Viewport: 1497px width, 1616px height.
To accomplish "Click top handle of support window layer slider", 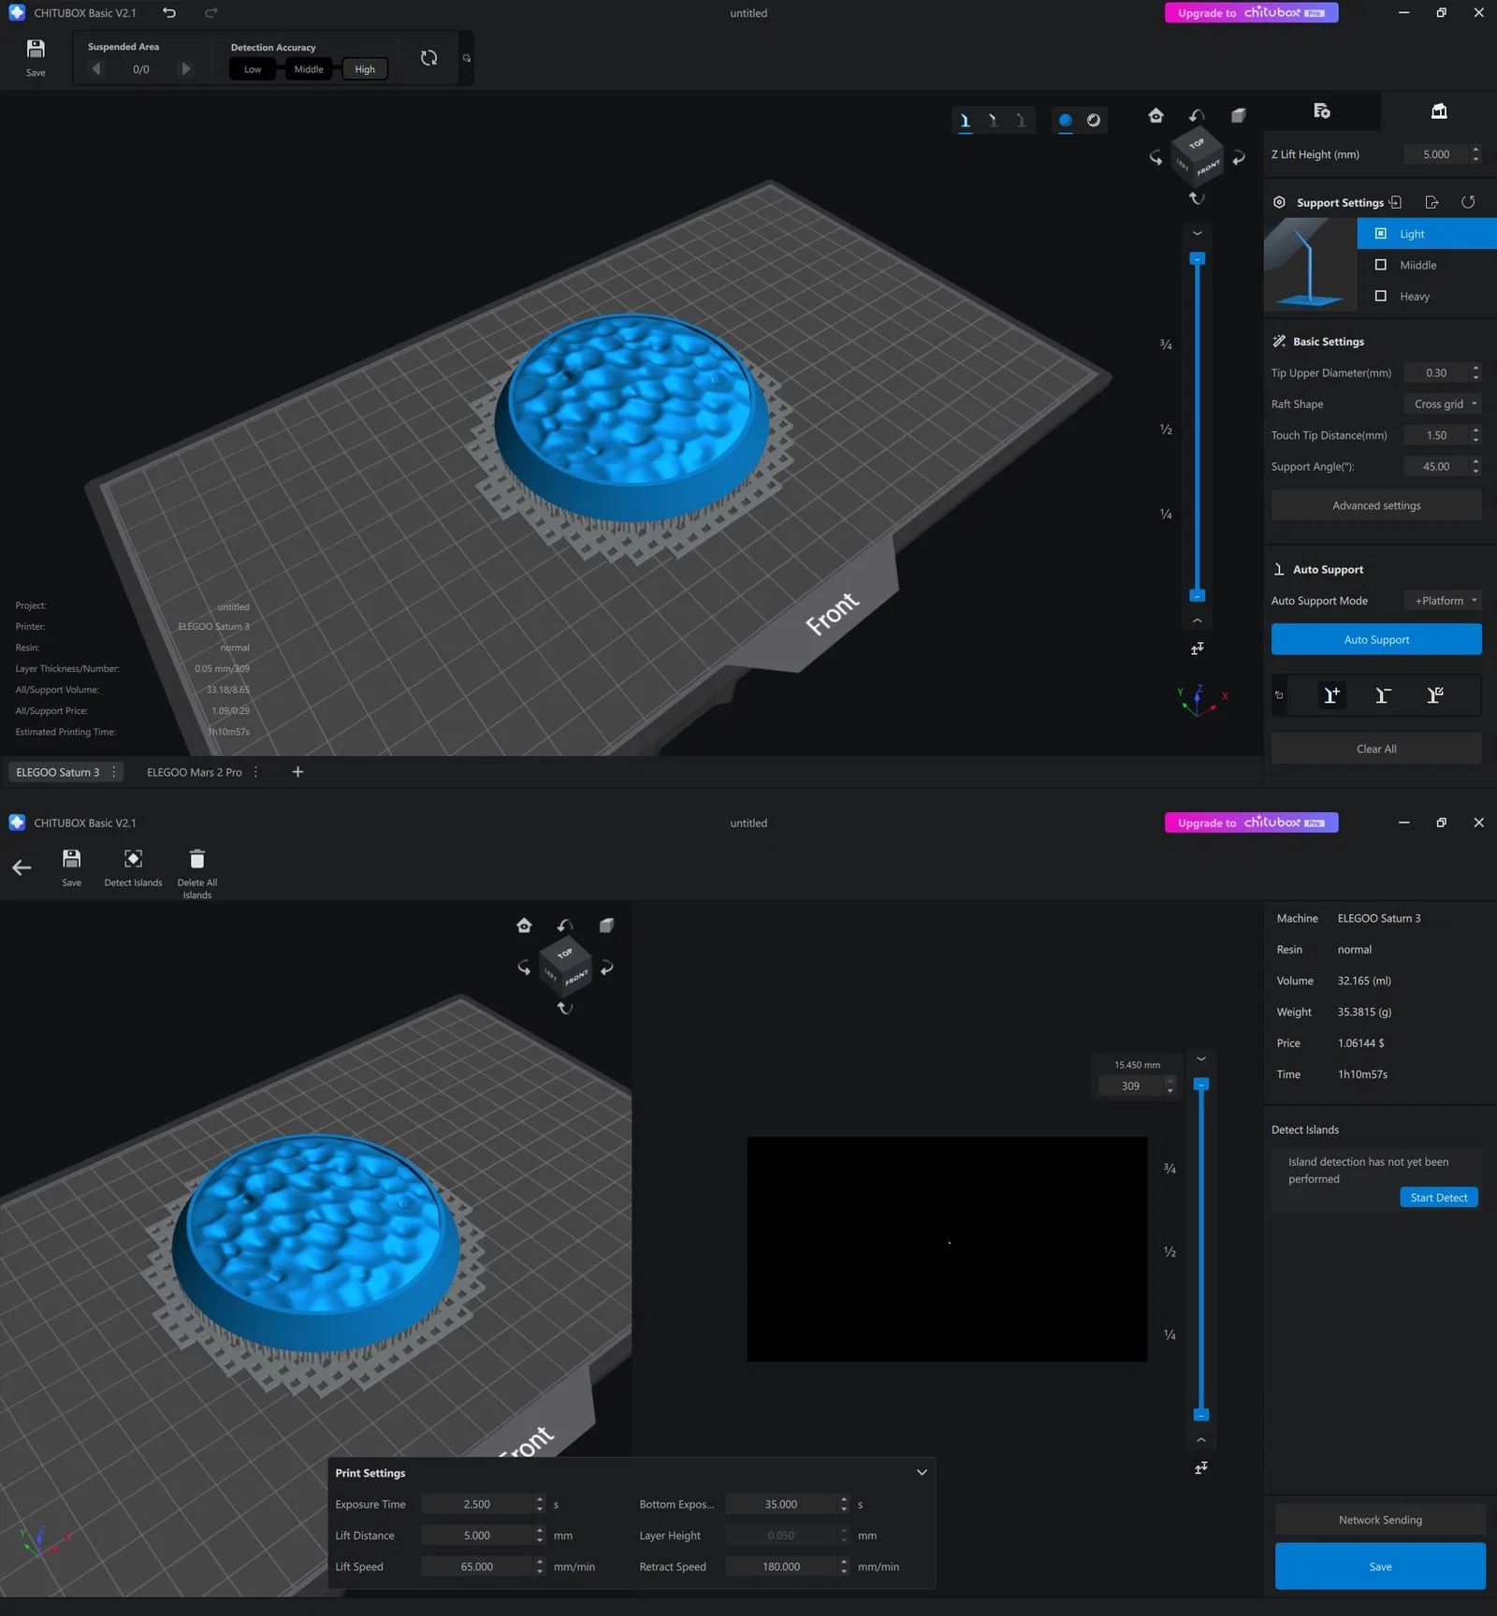I will 1198,258.
